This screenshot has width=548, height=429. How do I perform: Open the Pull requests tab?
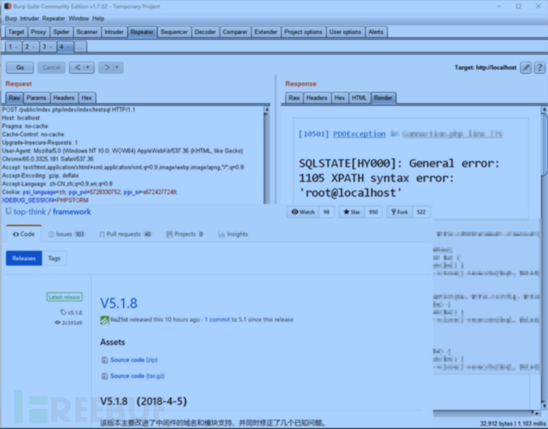click(x=125, y=234)
